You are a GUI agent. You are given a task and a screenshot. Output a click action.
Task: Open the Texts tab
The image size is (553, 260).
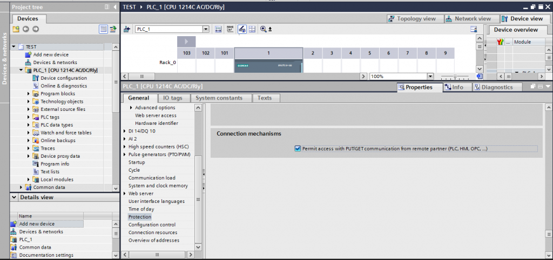click(265, 98)
